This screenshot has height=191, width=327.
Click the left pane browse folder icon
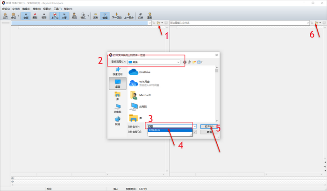point(158,23)
